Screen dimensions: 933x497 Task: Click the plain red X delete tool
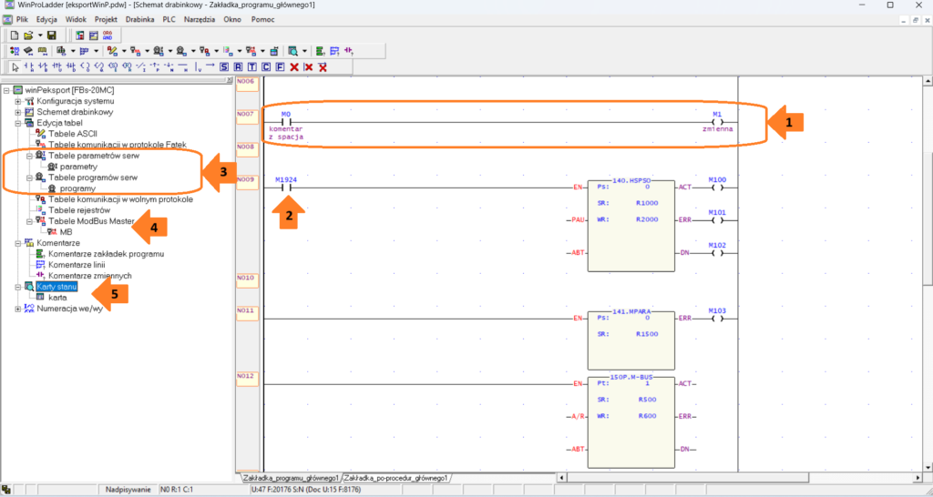click(294, 67)
